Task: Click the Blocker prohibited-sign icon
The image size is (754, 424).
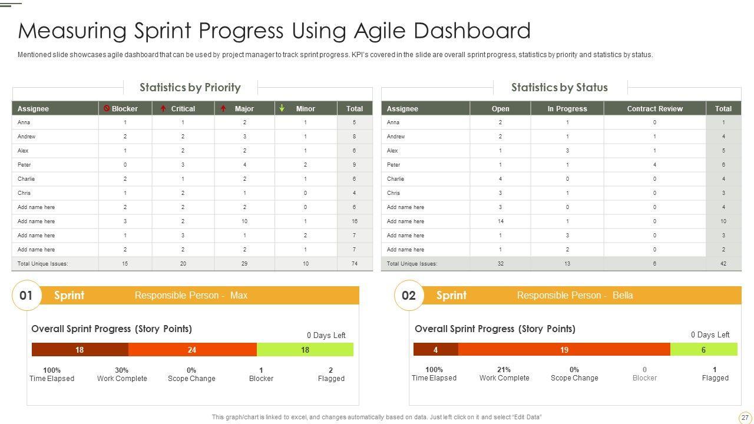Action: point(107,108)
